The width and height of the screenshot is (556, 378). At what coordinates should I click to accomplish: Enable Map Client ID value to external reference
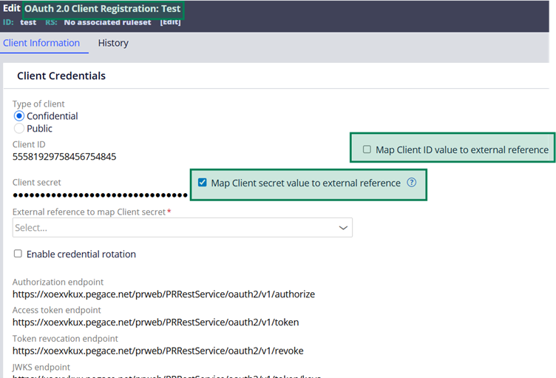[x=367, y=149]
